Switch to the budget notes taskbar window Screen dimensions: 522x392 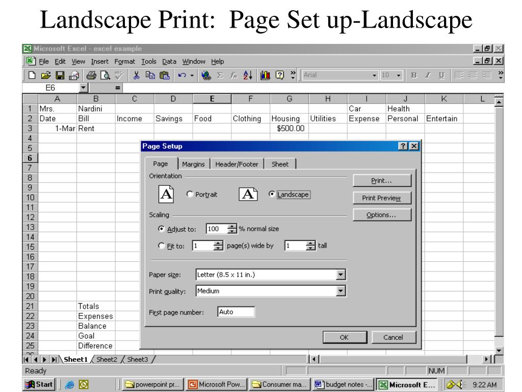(344, 384)
